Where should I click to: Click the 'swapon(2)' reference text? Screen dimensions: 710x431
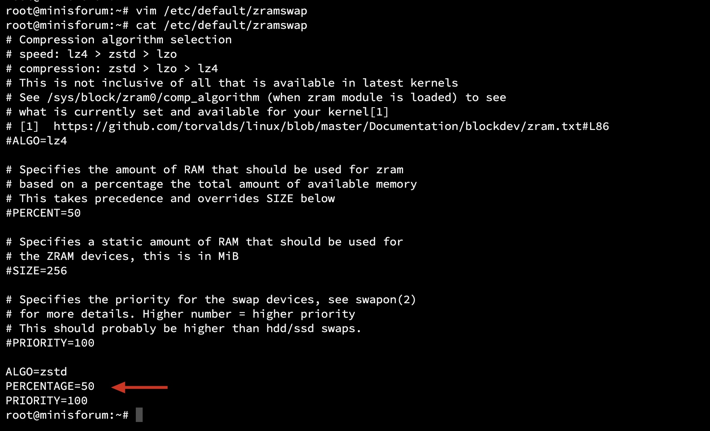386,300
